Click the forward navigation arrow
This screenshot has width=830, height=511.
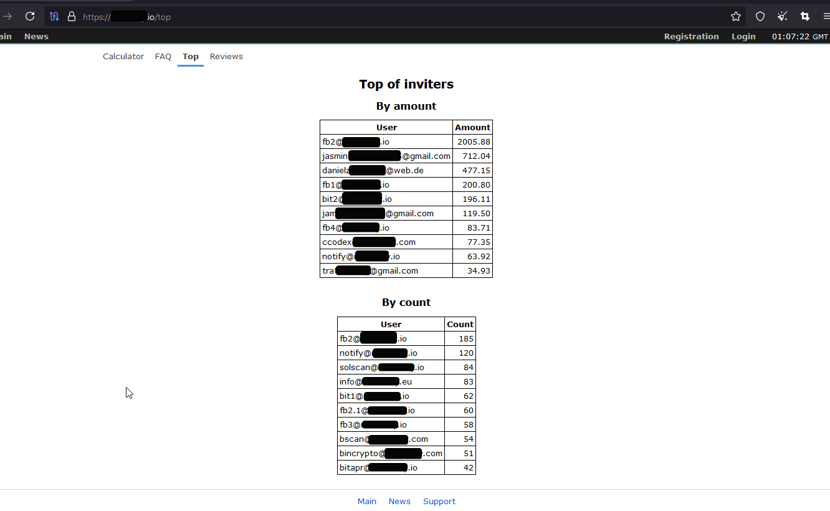[7, 16]
